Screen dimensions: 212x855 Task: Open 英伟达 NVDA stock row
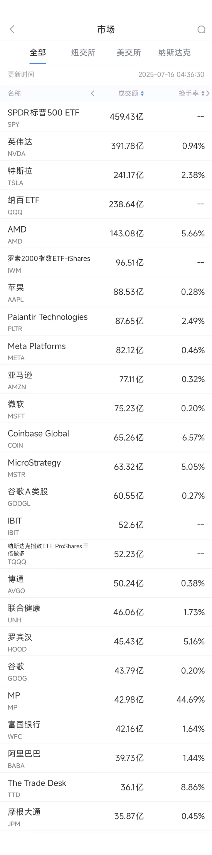click(x=106, y=146)
